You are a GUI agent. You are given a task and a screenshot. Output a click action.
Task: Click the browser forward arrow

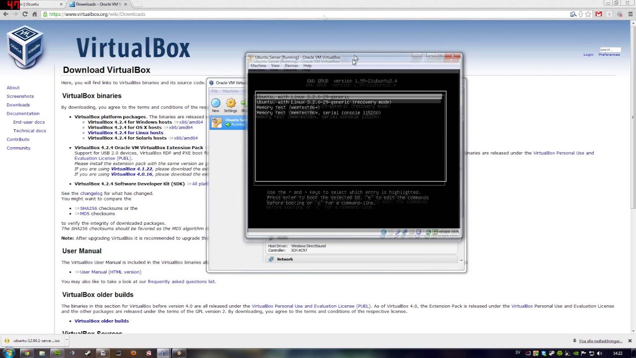click(15, 14)
